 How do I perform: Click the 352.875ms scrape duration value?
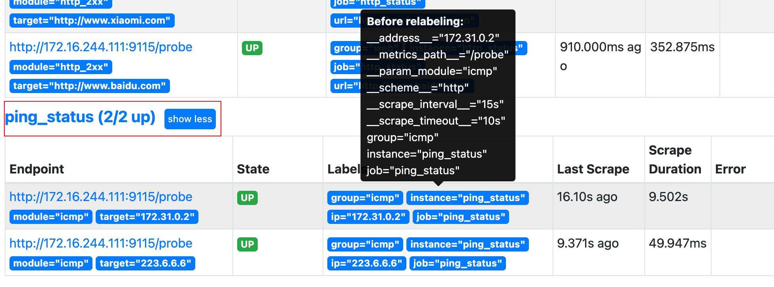[682, 47]
